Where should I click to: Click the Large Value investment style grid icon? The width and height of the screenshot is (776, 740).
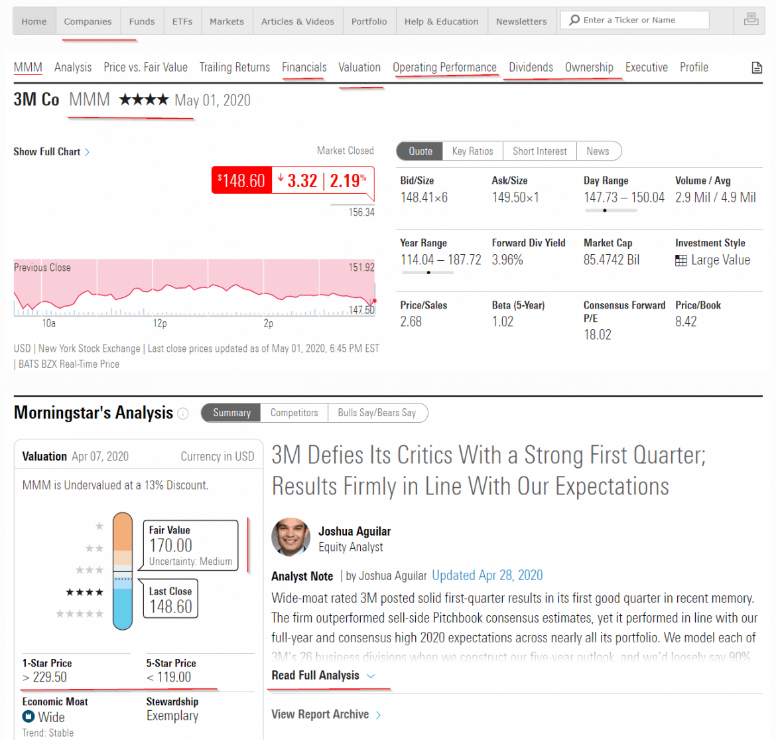pos(680,260)
